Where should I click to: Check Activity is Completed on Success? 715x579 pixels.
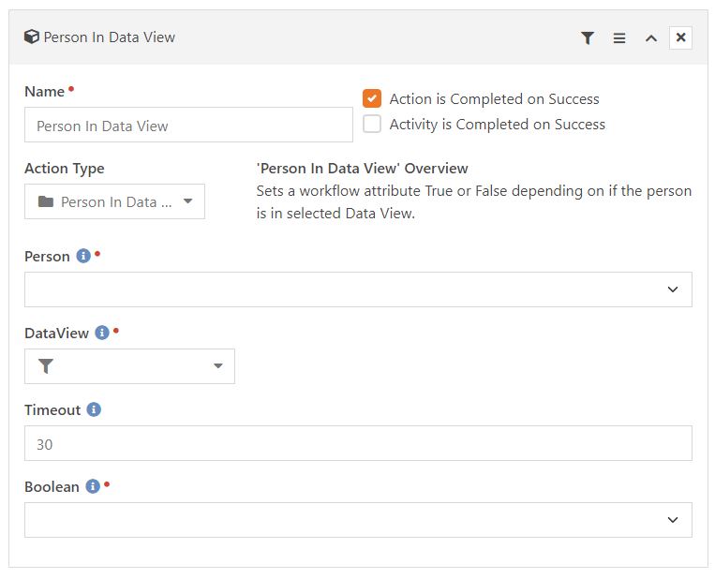click(x=372, y=124)
